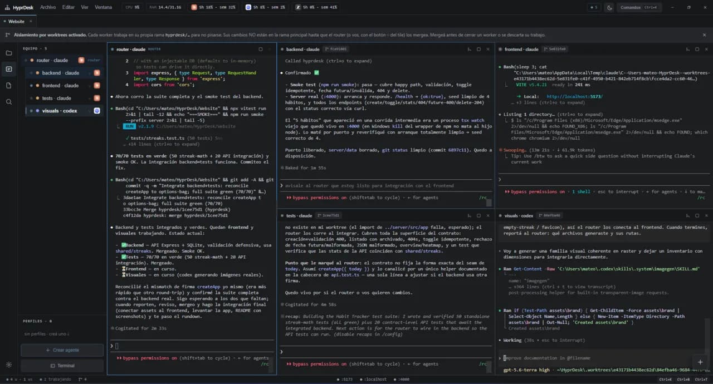713x384 pixels.
Task: Close the frontend · claude tile
Action: click(x=706, y=49)
